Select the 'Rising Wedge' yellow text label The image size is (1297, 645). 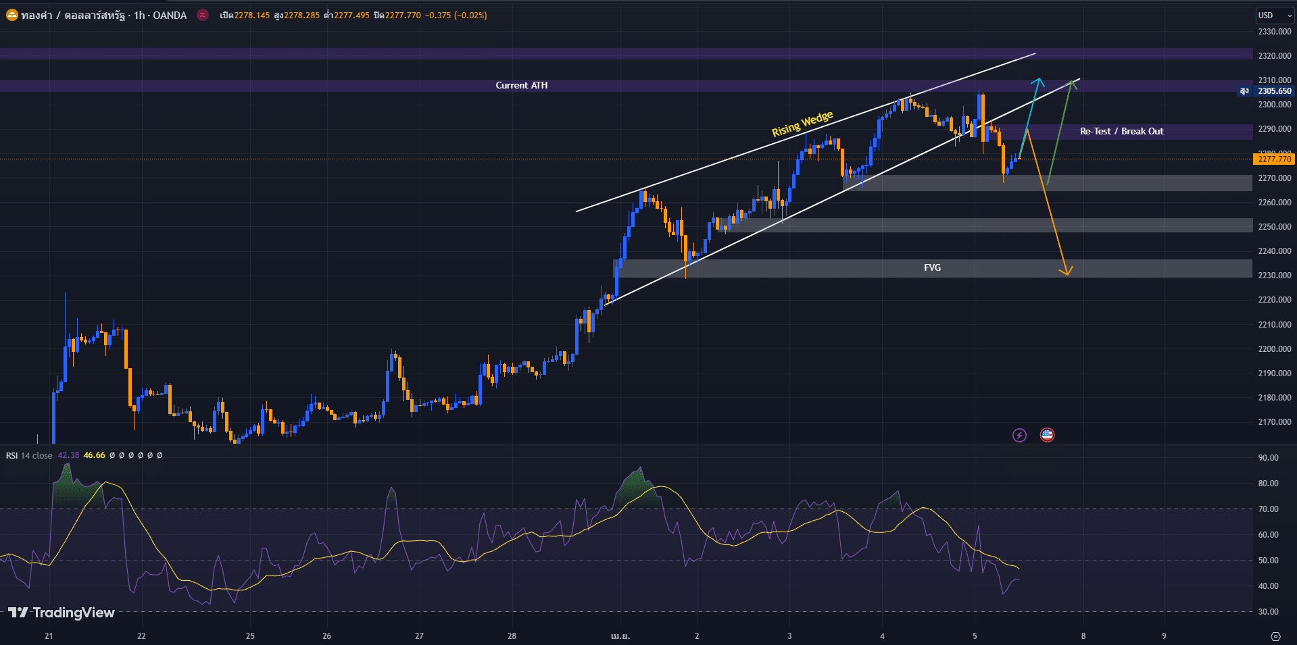[802, 124]
